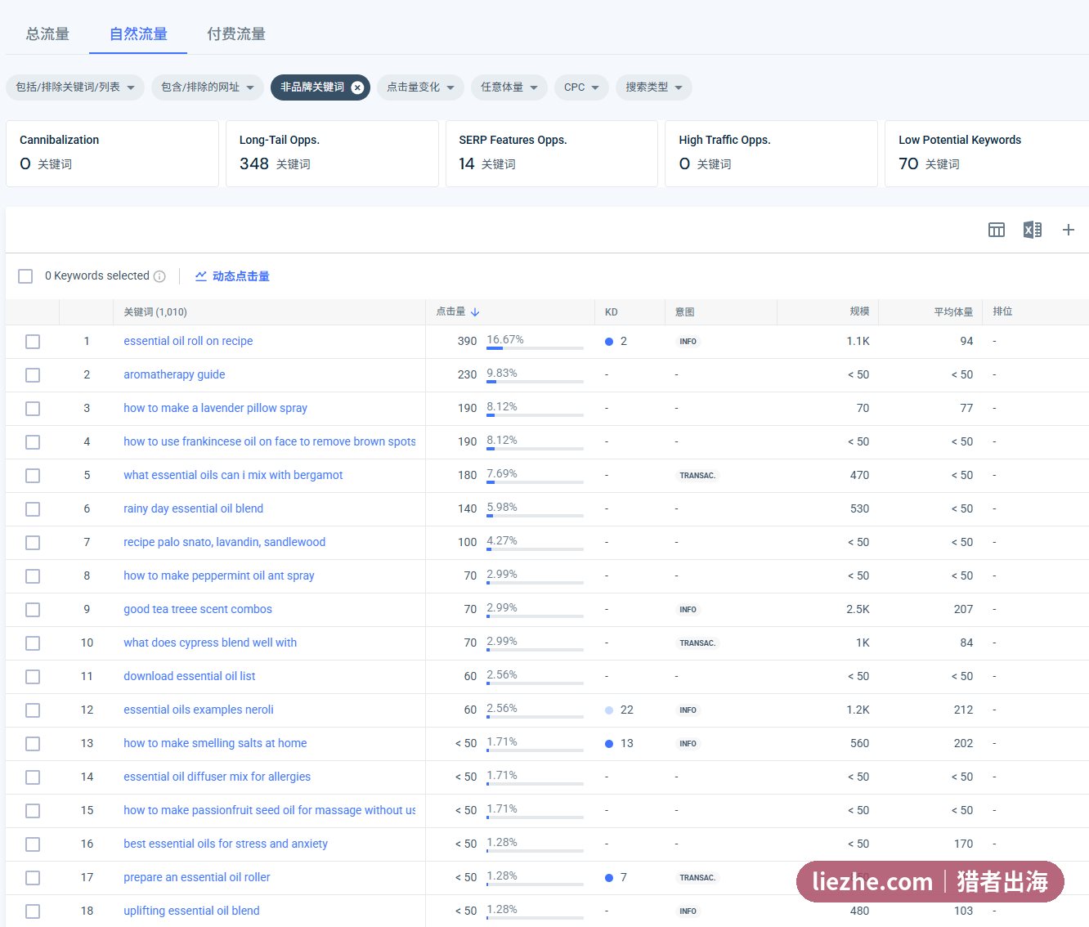The width and height of the screenshot is (1089, 927).
Task: Open keyword essential oil roll on recipe
Action: pyautogui.click(x=188, y=342)
